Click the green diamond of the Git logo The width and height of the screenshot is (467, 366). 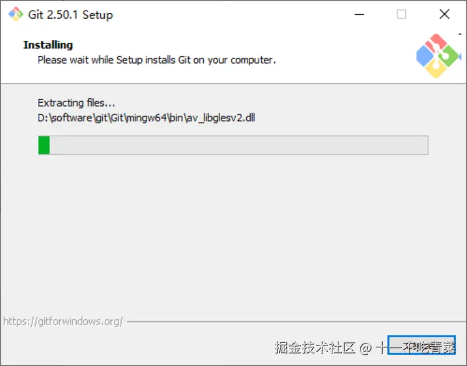tap(449, 56)
